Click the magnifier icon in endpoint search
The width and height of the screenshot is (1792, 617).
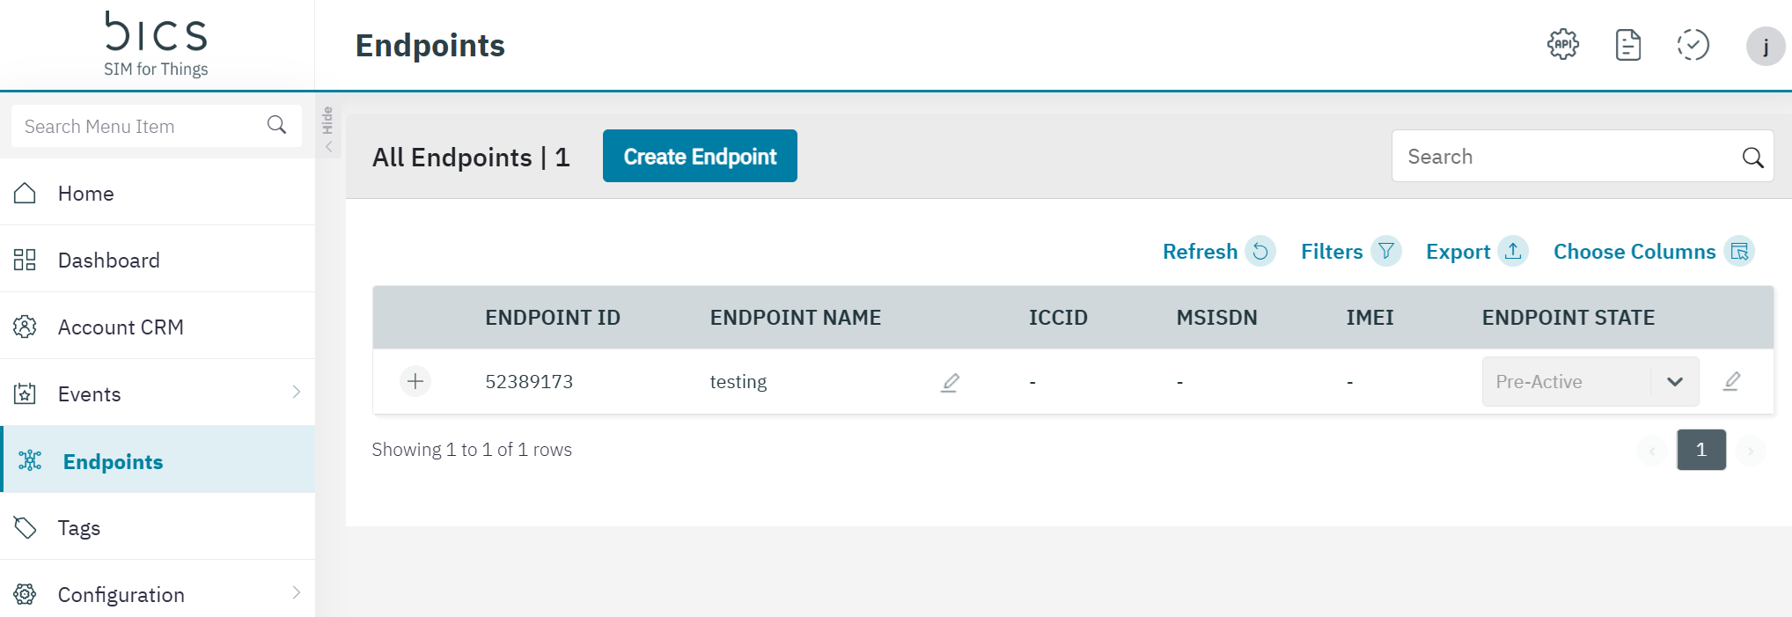click(x=1752, y=157)
